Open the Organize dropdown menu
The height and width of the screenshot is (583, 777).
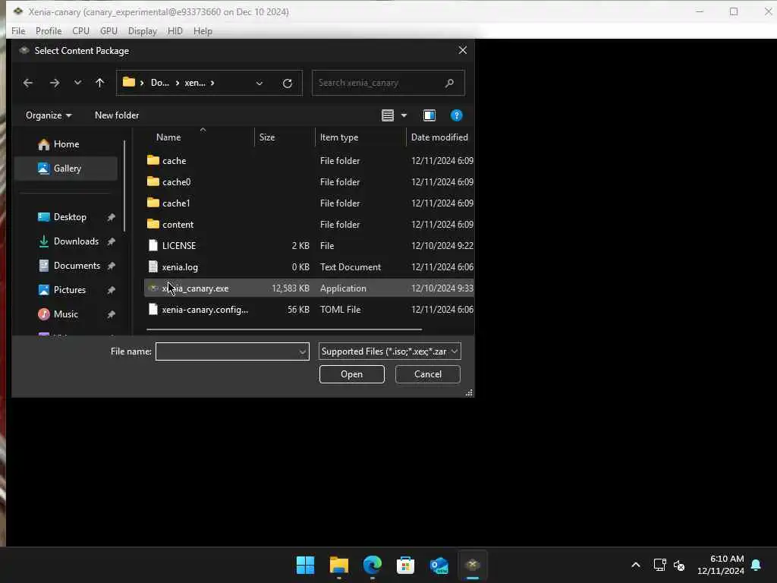tap(49, 115)
